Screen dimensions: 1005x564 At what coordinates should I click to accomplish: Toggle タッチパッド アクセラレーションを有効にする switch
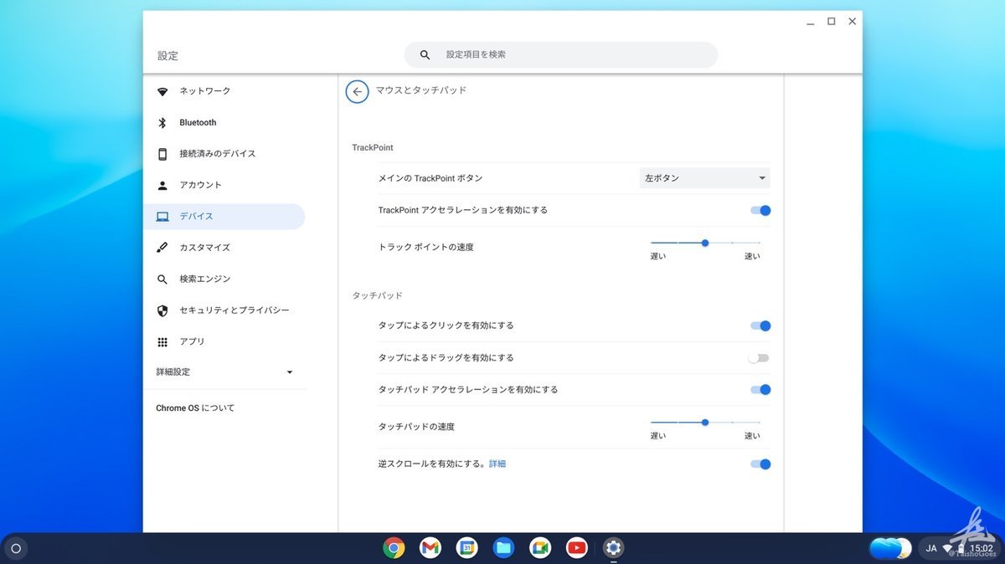760,390
